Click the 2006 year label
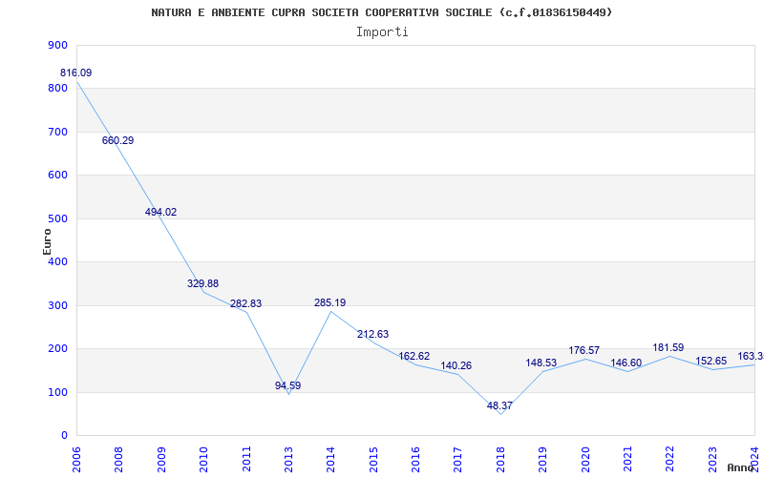Screen dimensions: 764x477 76,459
